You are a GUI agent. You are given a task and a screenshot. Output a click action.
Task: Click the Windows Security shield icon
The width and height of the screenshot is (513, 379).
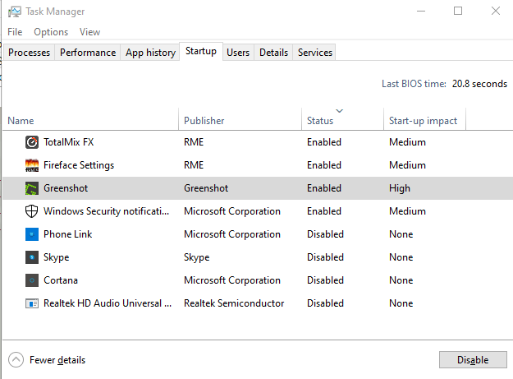click(x=32, y=211)
